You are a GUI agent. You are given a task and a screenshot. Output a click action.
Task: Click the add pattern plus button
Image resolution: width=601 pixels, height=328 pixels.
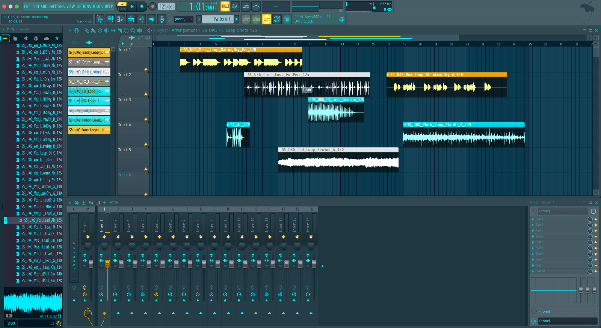pyautogui.click(x=237, y=19)
